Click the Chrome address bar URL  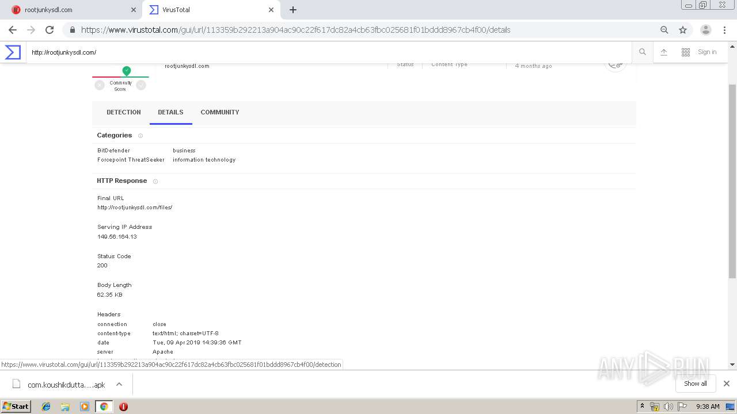295,30
